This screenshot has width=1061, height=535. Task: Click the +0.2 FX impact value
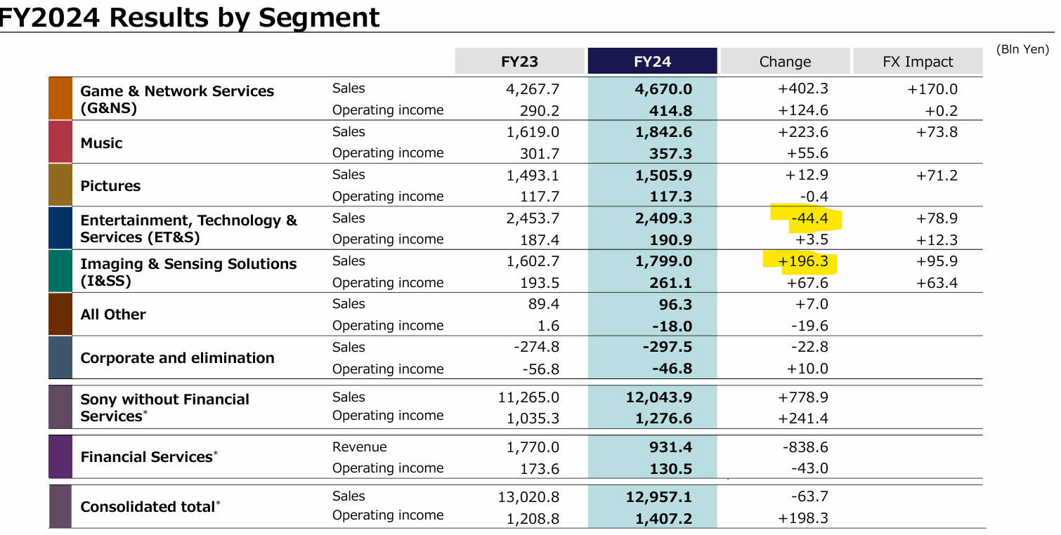point(942,111)
